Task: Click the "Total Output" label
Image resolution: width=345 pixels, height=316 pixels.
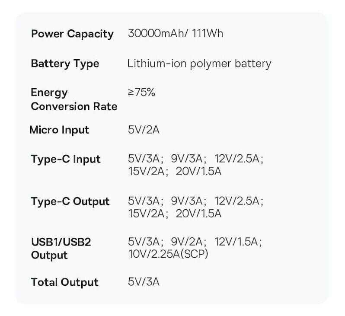Action: 65,283
